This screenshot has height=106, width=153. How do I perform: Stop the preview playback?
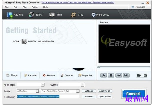(x=111, y=75)
